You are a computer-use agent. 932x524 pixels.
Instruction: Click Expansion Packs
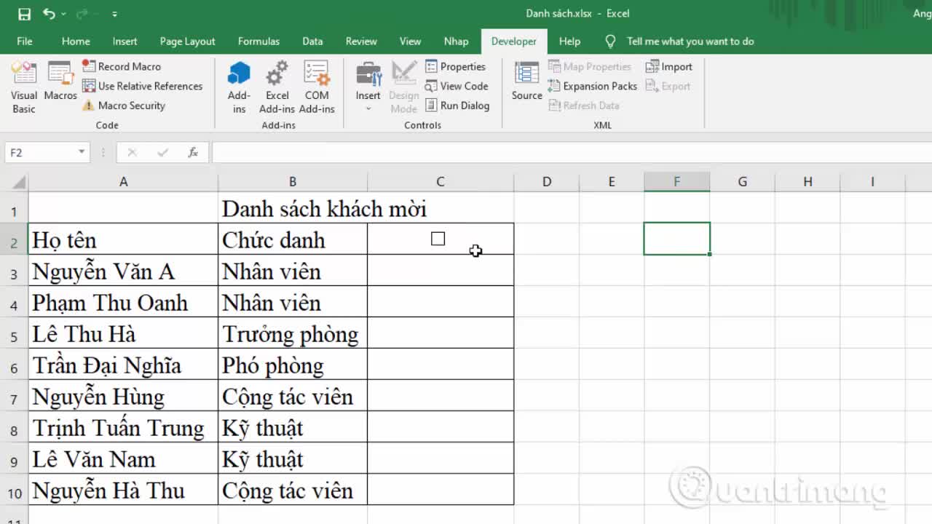point(593,86)
